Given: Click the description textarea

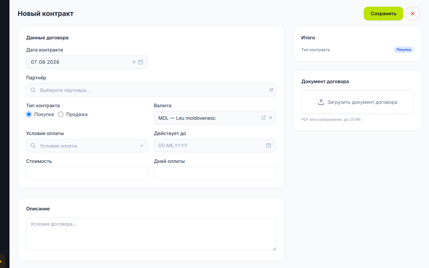Looking at the screenshot, I should tap(151, 234).
